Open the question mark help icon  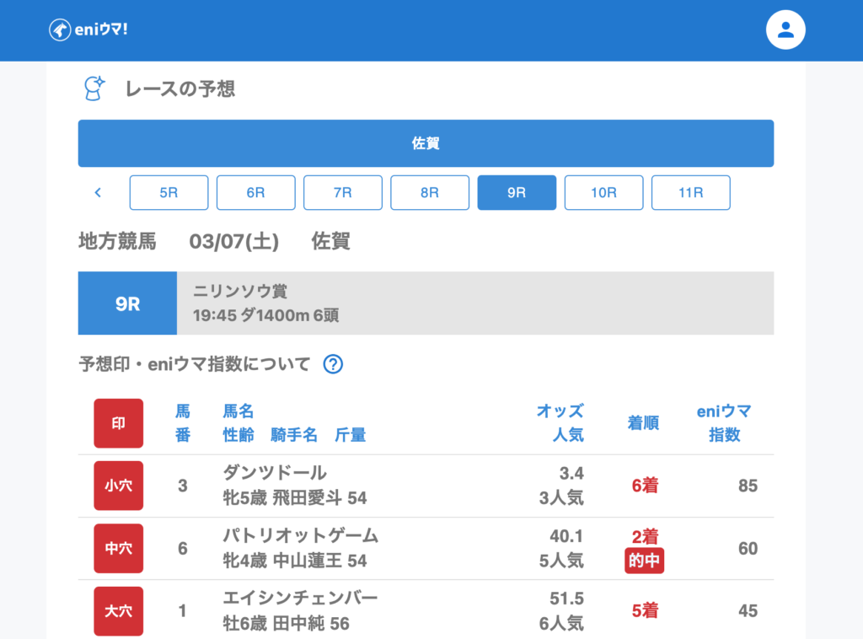coord(333,364)
